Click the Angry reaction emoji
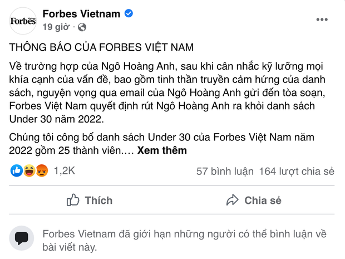The height and width of the screenshot is (259, 345). (41, 171)
